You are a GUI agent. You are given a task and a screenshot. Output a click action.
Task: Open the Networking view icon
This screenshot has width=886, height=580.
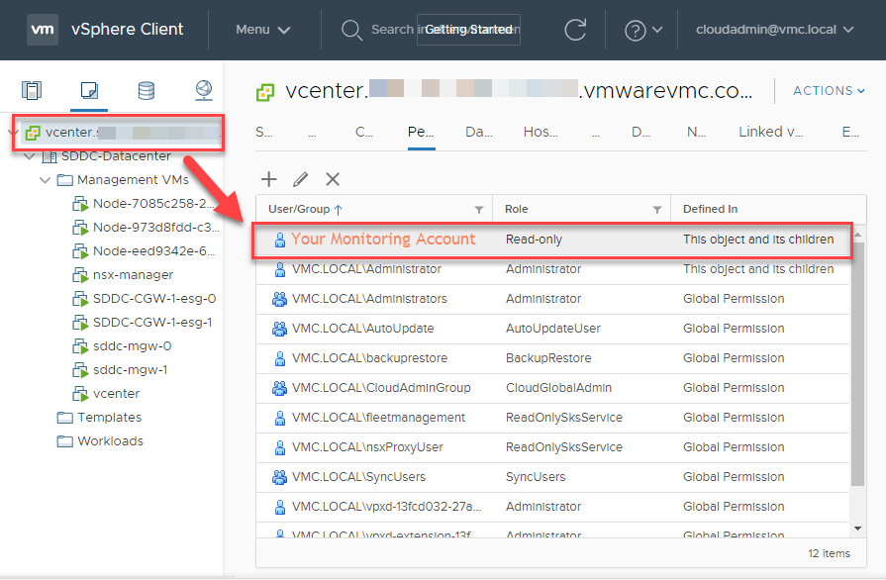203,90
